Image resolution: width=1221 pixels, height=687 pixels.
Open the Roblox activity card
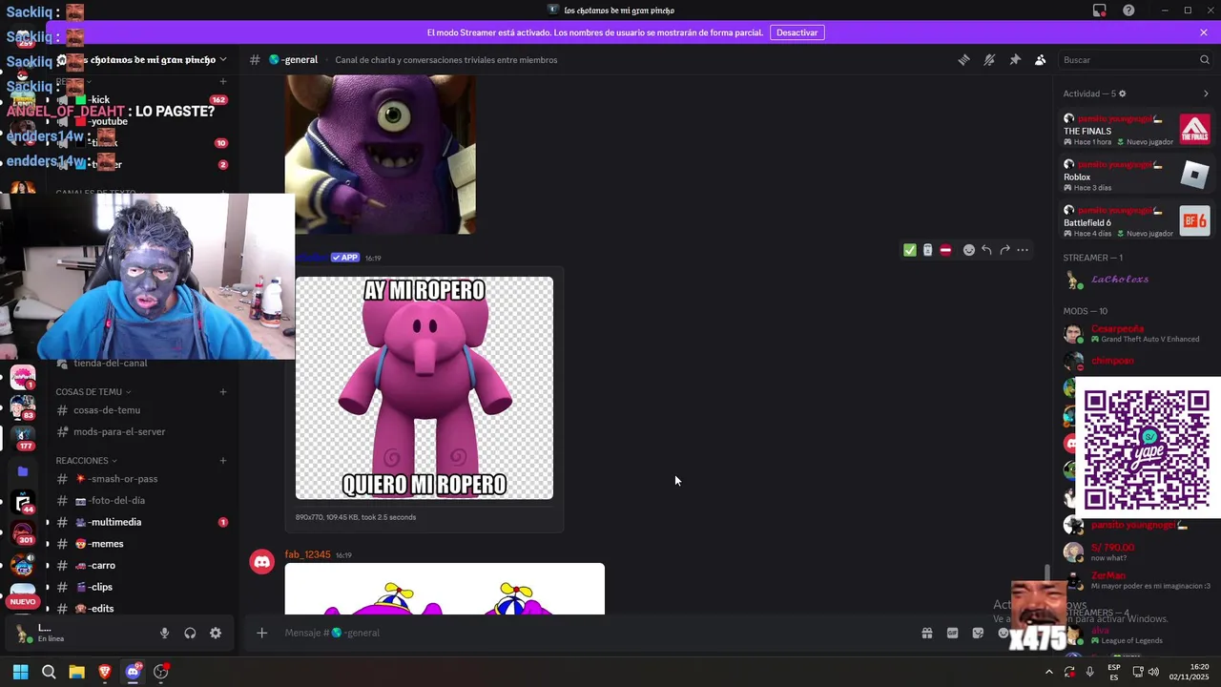1136,176
